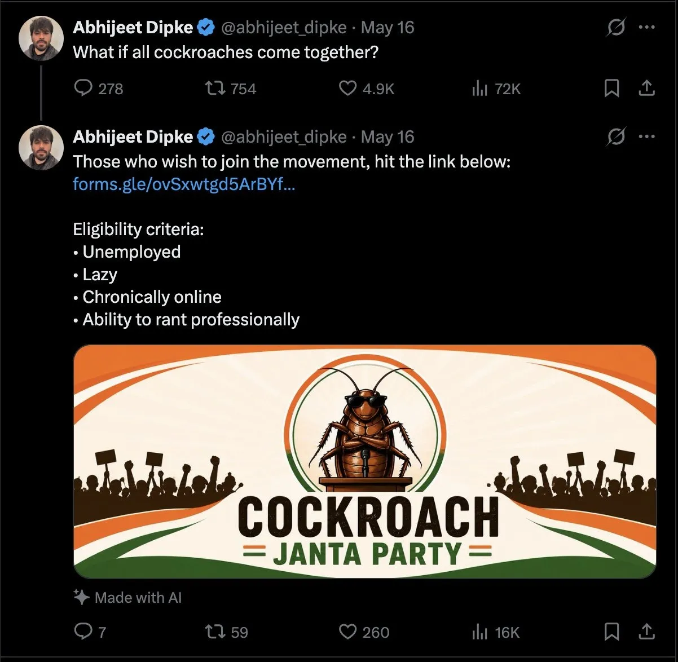Open Grok icon on the first tweet

pyautogui.click(x=616, y=27)
